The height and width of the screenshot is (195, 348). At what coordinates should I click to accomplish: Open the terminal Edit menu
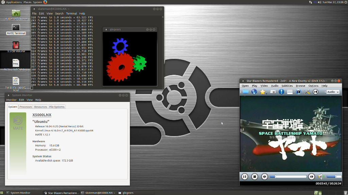click(x=41, y=14)
